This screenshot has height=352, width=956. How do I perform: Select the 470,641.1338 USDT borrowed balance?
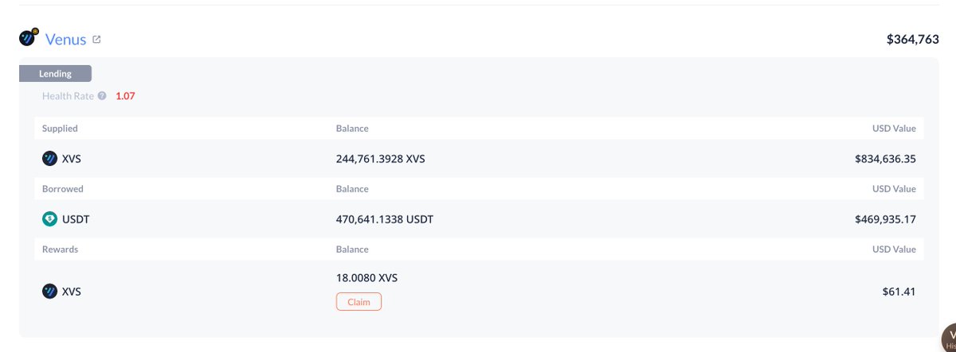pos(385,219)
